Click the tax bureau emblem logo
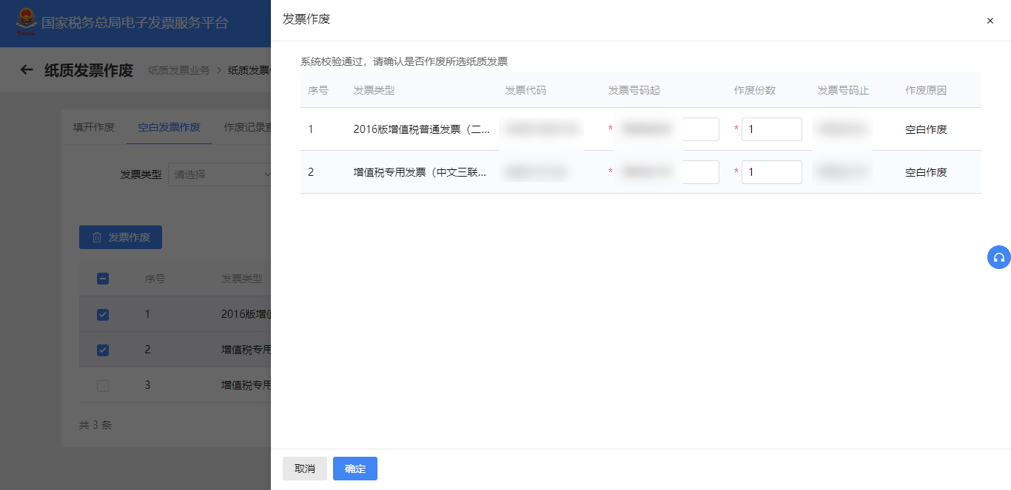 [27, 22]
